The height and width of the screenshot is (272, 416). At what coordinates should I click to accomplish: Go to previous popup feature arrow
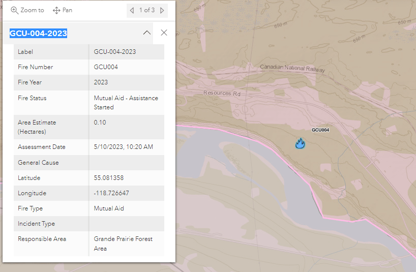click(132, 10)
